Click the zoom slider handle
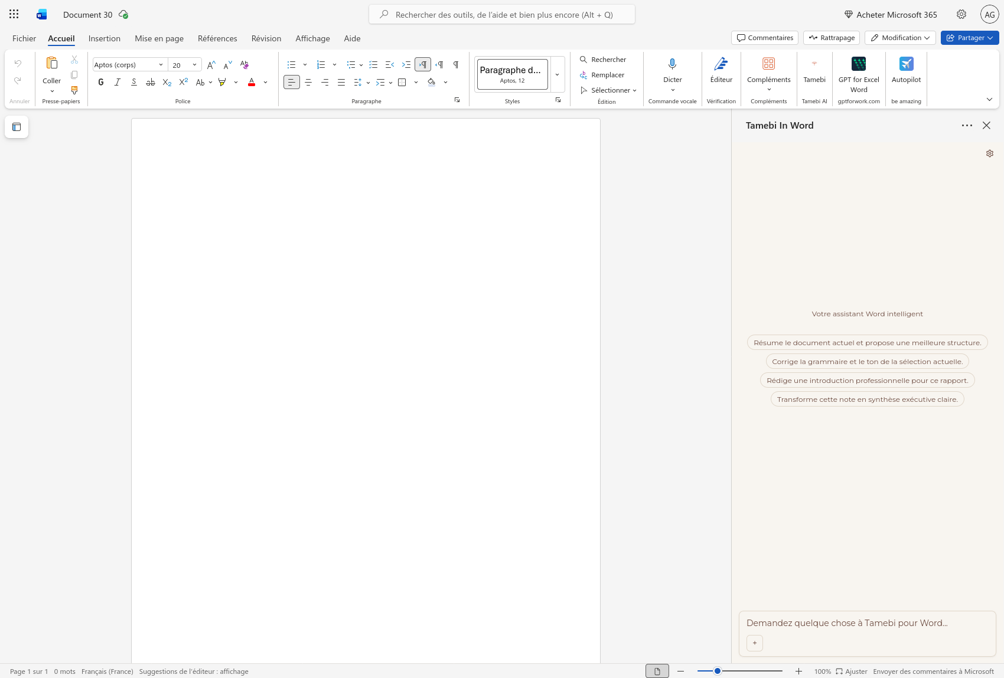 [717, 671]
